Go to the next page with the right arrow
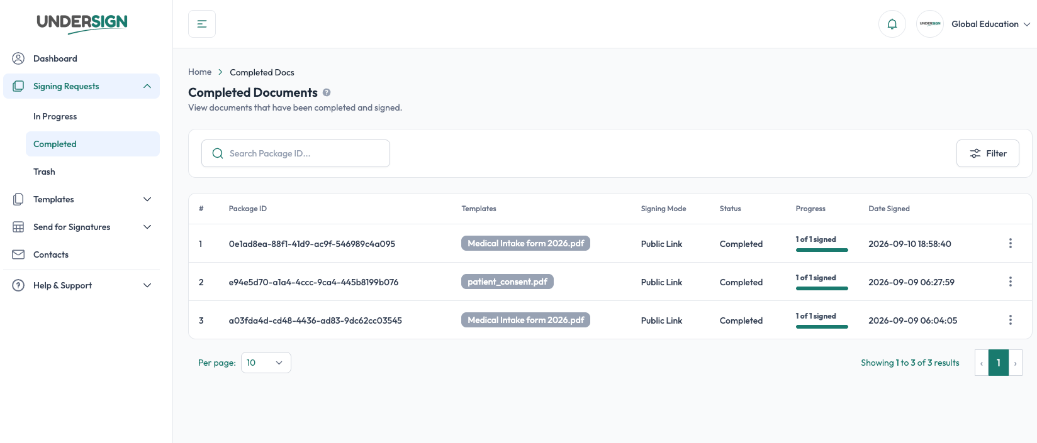This screenshot has width=1037, height=443. [1015, 363]
